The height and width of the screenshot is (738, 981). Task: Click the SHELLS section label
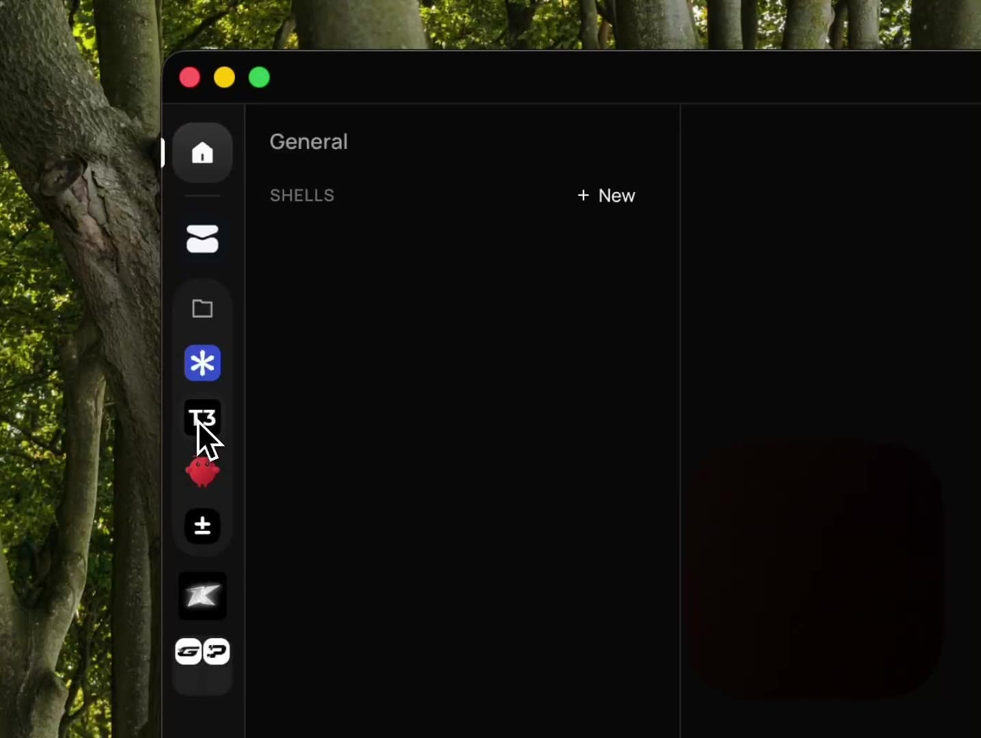pos(302,195)
